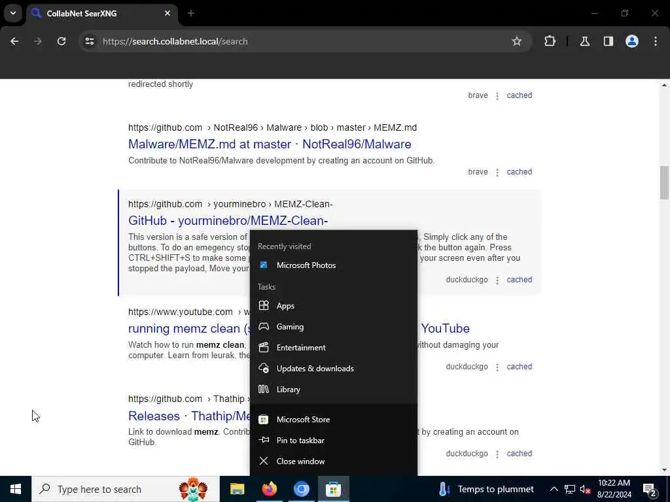670x502 pixels.
Task: Open clock showing 10:22 AM
Action: click(x=614, y=489)
